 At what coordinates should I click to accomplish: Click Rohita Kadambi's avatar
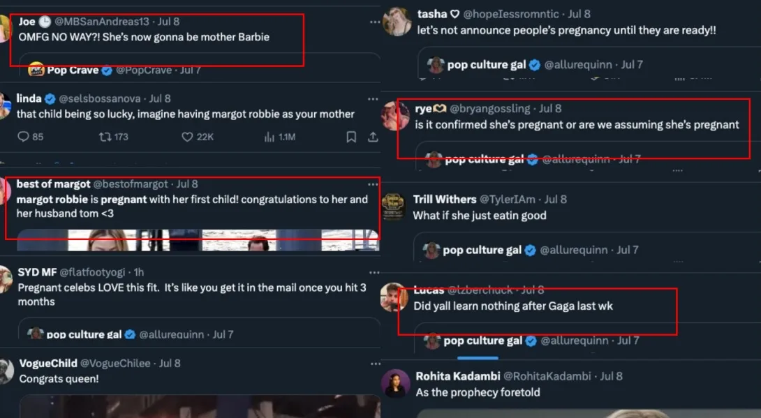pyautogui.click(x=396, y=384)
